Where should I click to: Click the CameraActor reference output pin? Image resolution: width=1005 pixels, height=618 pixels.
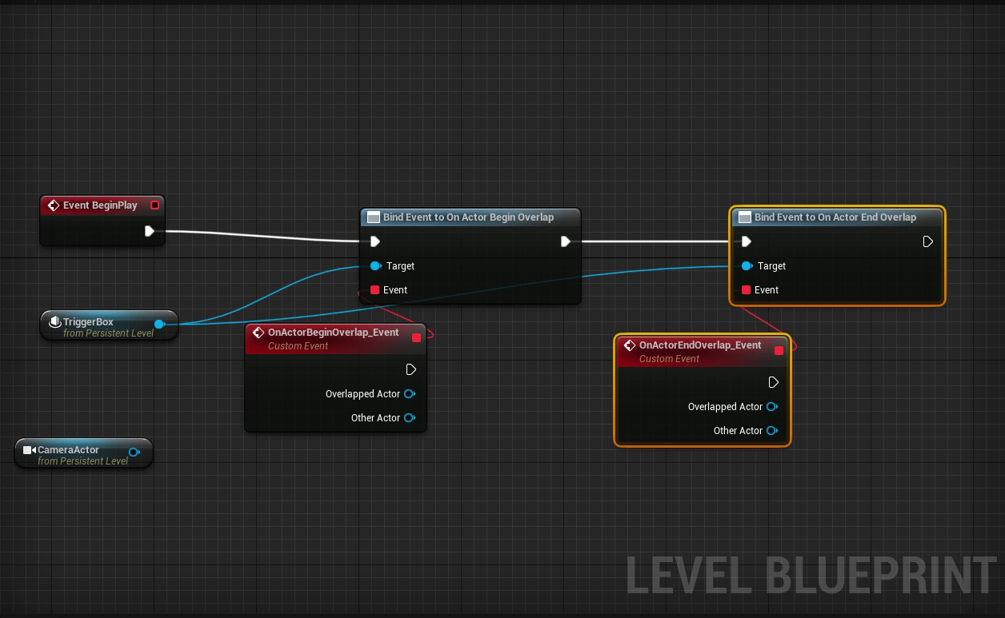(134, 452)
